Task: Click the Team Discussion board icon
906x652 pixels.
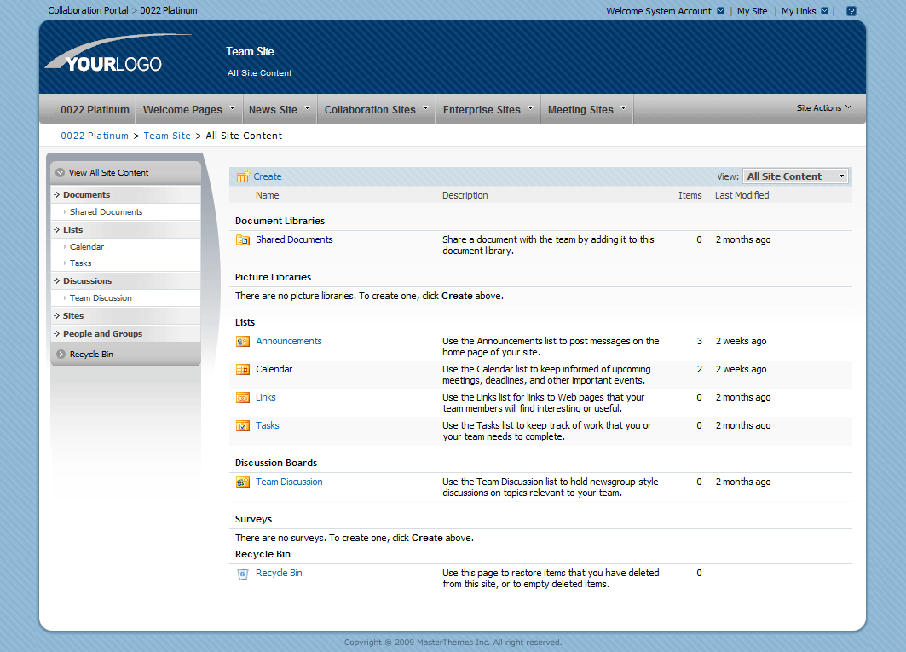Action: point(243,482)
